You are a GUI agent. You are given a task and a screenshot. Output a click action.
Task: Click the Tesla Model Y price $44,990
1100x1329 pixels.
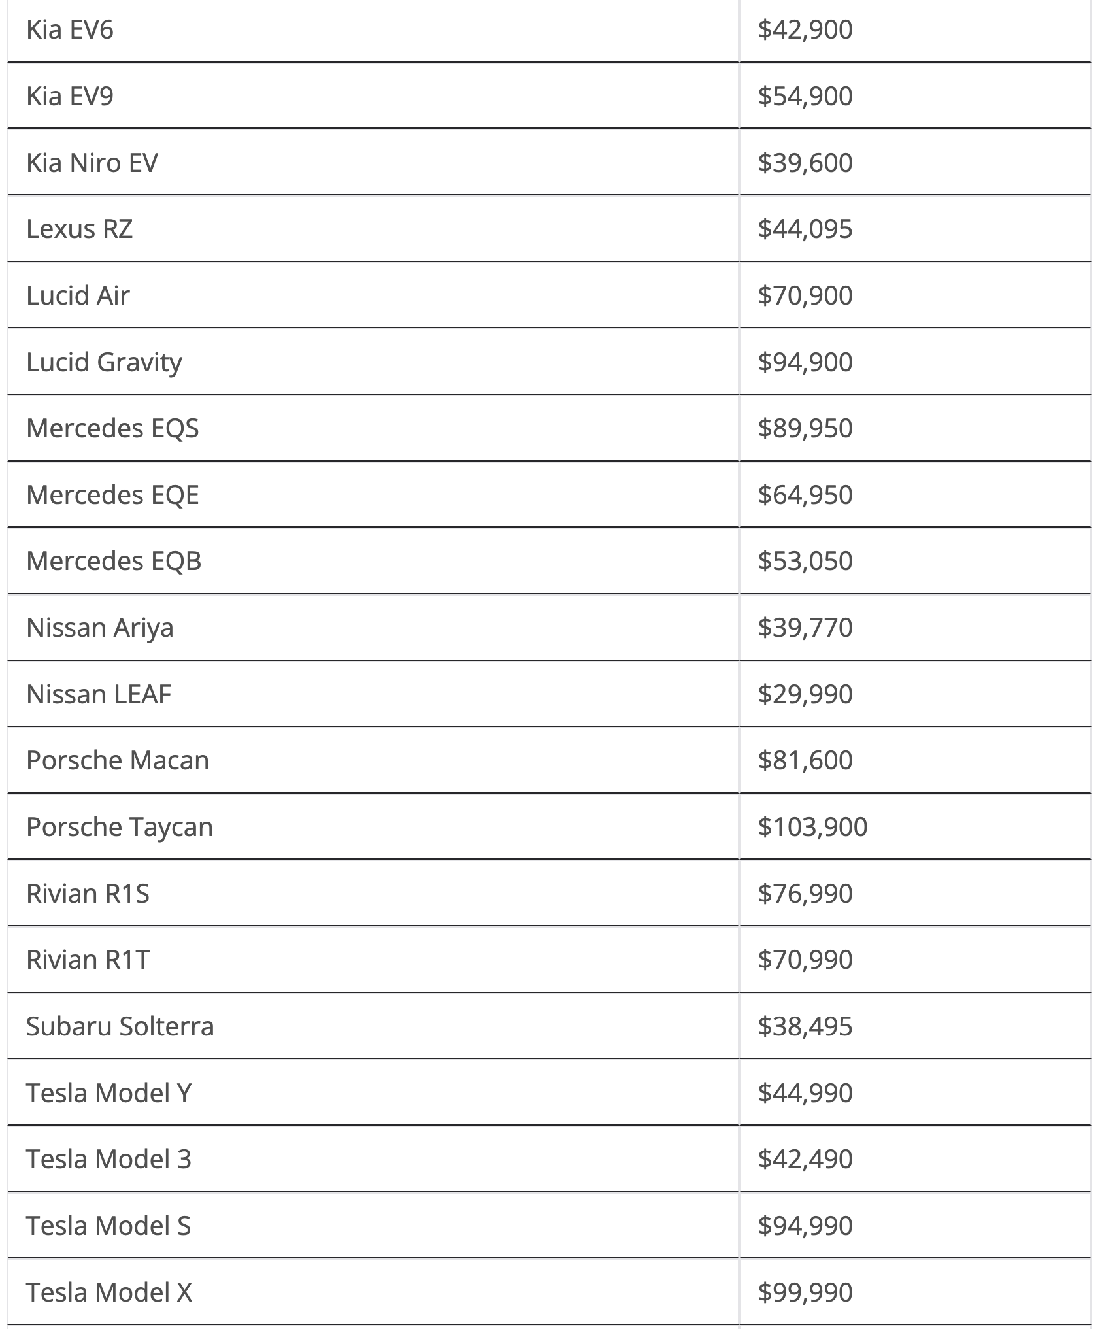805,1093
